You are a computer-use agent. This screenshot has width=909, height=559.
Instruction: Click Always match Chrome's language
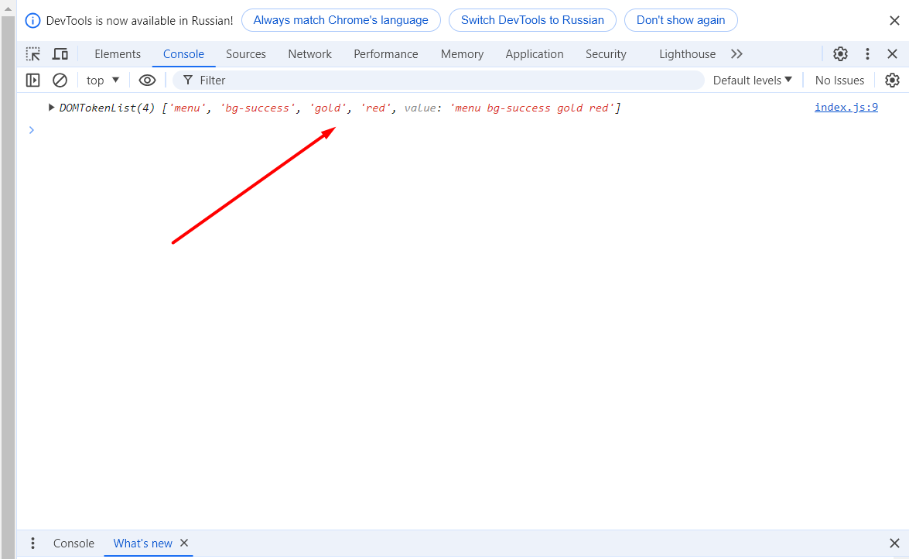341,20
